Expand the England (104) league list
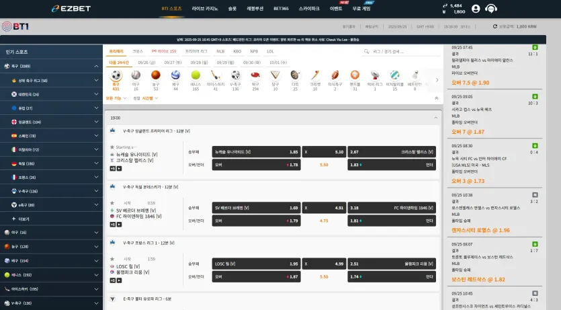This screenshot has width=561, height=310. pyautogui.click(x=96, y=122)
